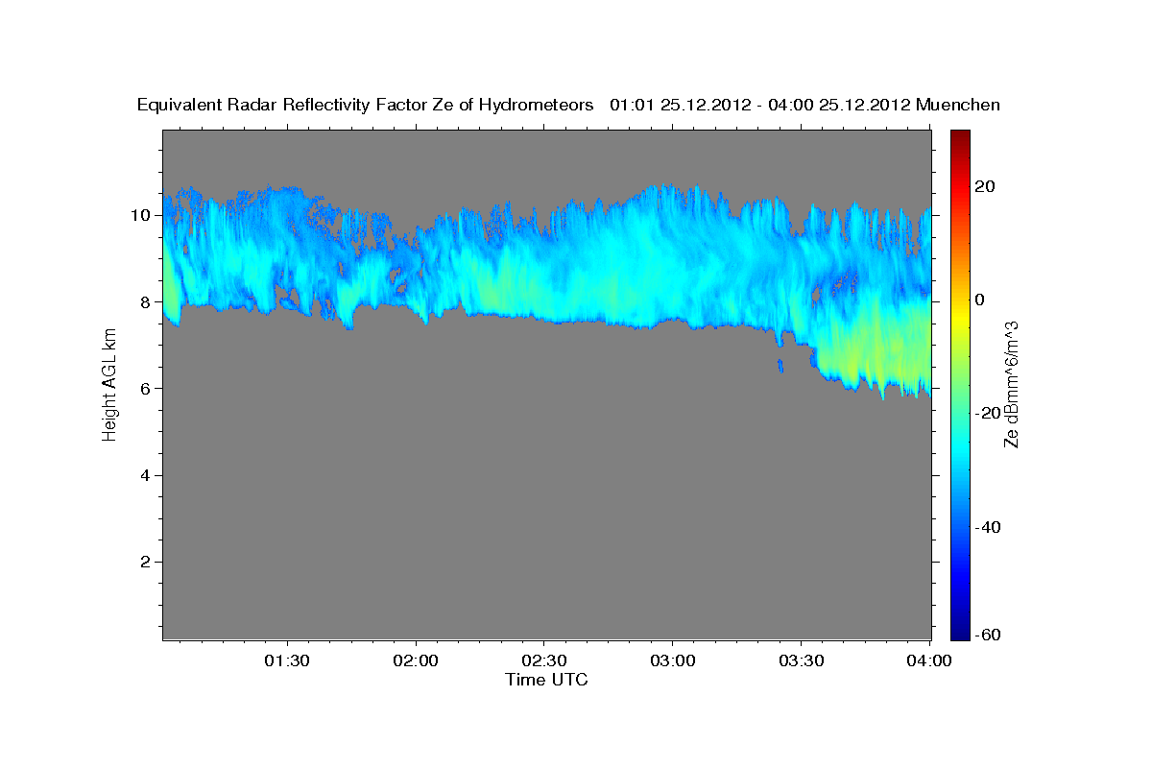Click the plot title 'Equivalent Radar Reflectivity Factor Ze of Hydrometeors'
This screenshot has height=768, width=1152.
click(x=366, y=105)
